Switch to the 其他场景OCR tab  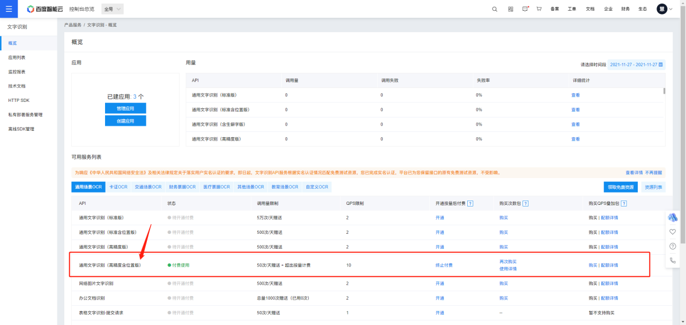point(250,187)
